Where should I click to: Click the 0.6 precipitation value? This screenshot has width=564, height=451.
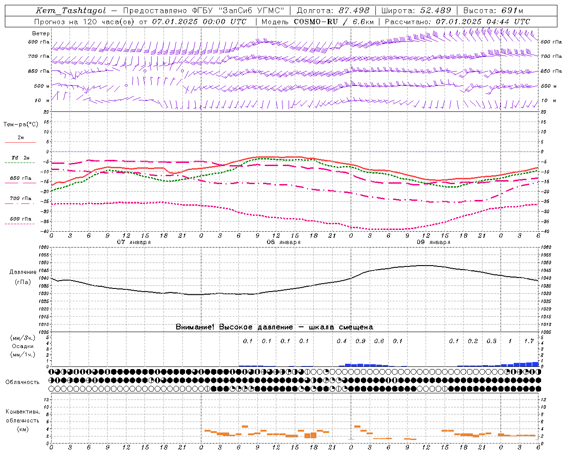click(379, 341)
